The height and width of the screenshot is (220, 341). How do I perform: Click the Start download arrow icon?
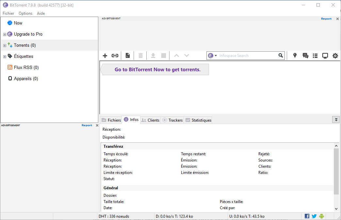[153, 56]
